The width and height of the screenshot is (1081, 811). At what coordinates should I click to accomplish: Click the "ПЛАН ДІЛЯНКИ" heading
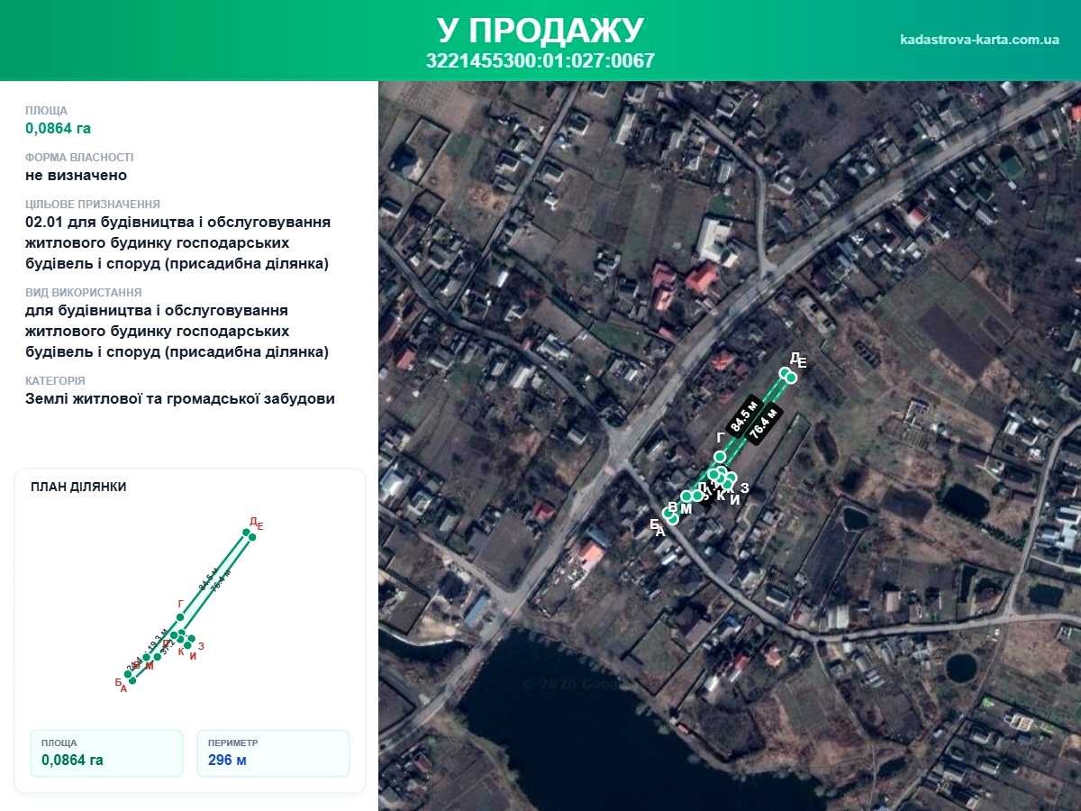(78, 487)
